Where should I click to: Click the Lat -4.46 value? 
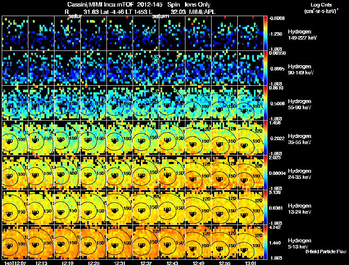pyautogui.click(x=112, y=12)
